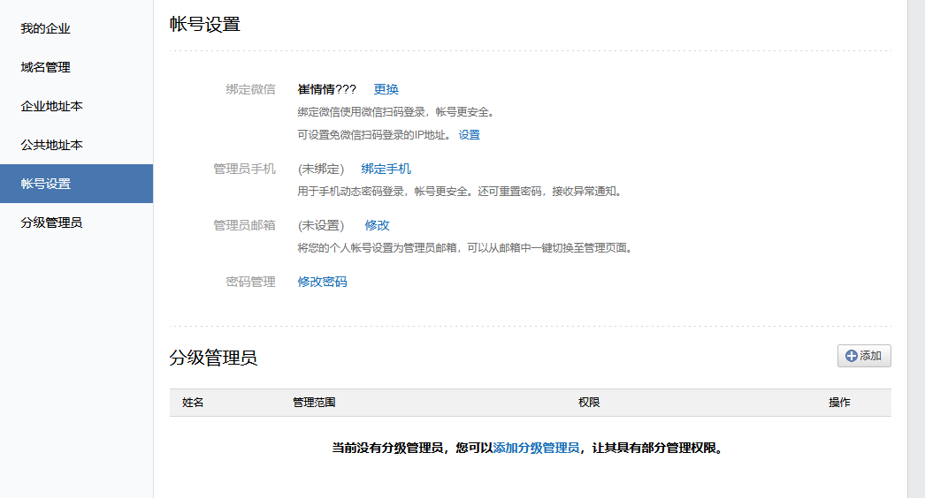Click the plus icon on the 添加 button
The height and width of the screenshot is (498, 925).
click(852, 356)
